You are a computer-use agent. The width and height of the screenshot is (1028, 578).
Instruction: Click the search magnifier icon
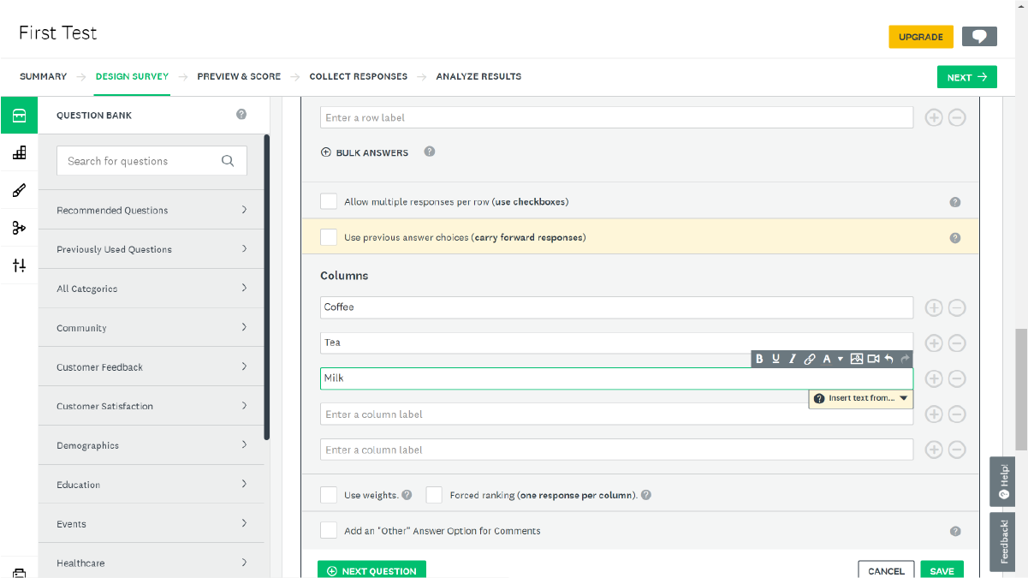coord(228,161)
